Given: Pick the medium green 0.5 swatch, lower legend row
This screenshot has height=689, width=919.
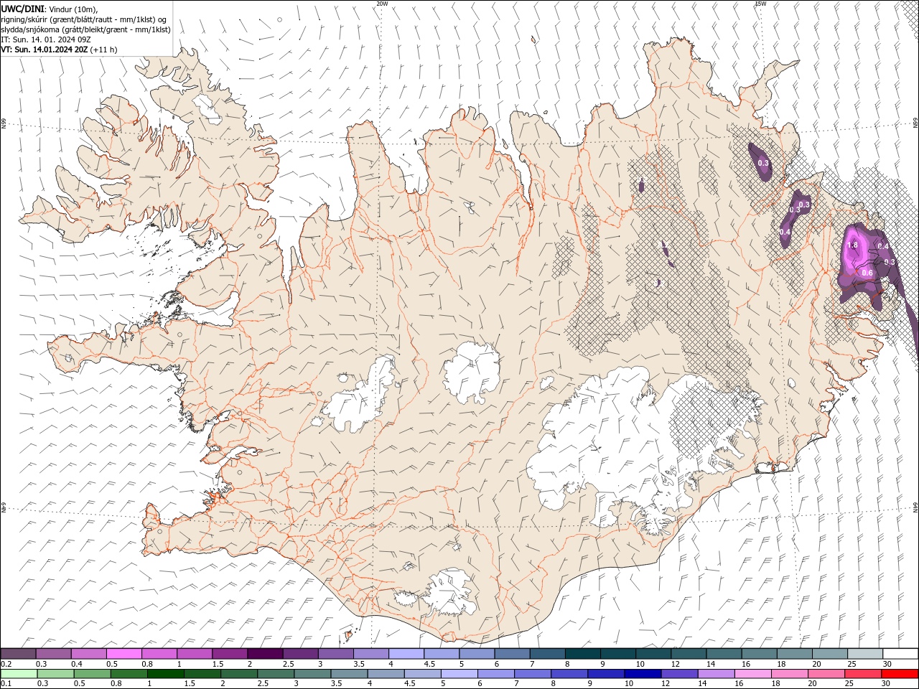Looking at the screenshot, I should (x=92, y=674).
